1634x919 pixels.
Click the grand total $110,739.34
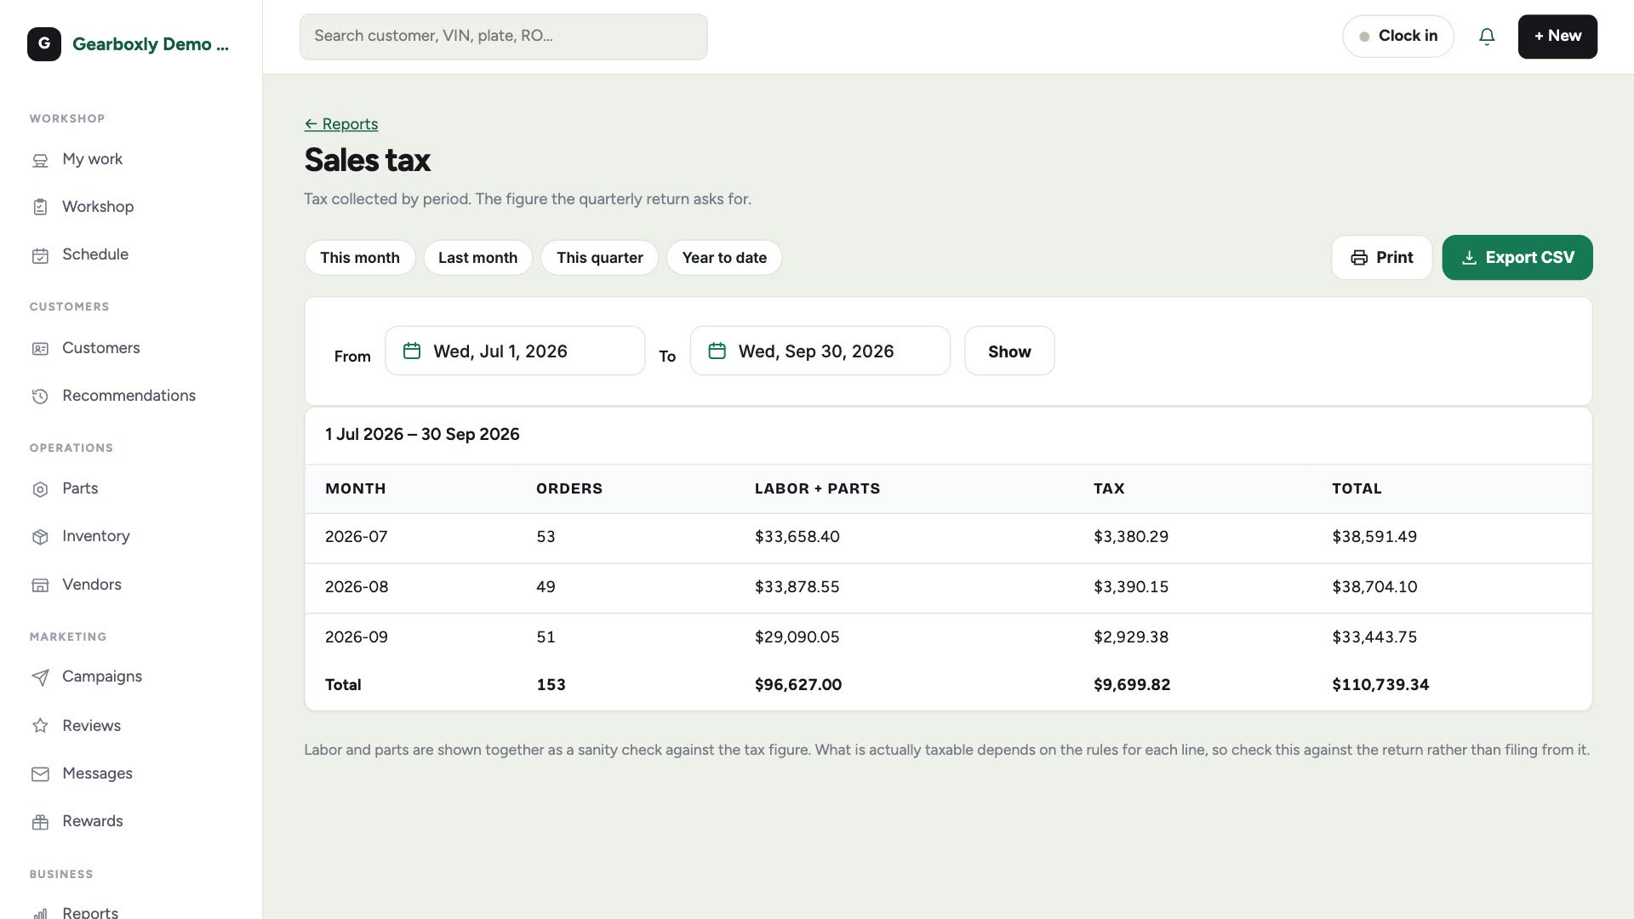point(1380,685)
